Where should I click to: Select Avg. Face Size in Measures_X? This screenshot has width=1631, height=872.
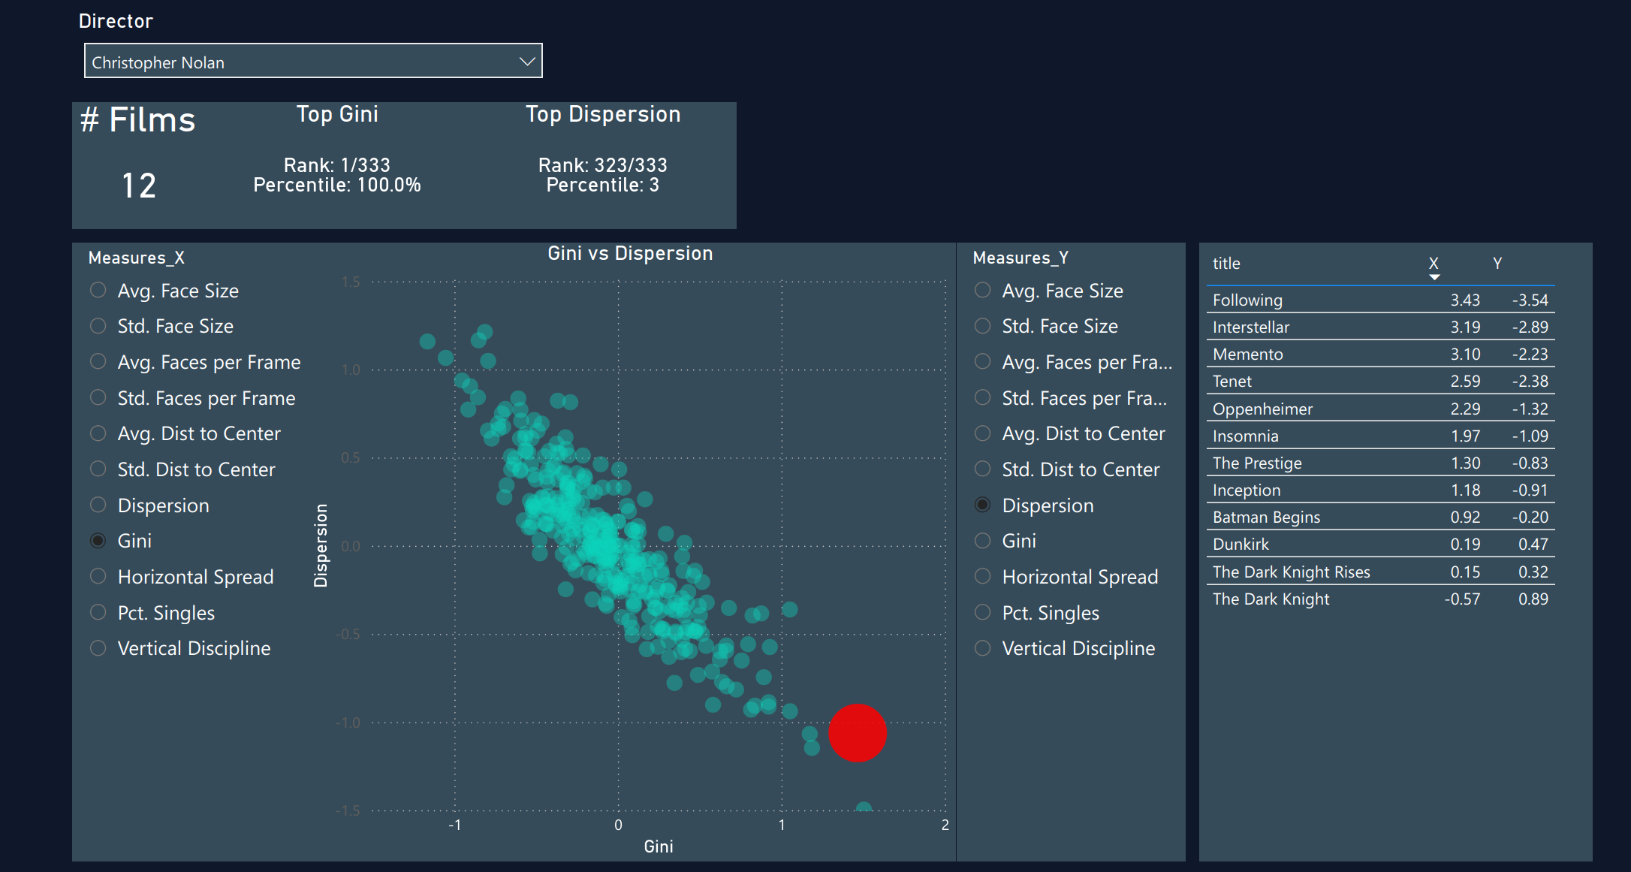98,291
